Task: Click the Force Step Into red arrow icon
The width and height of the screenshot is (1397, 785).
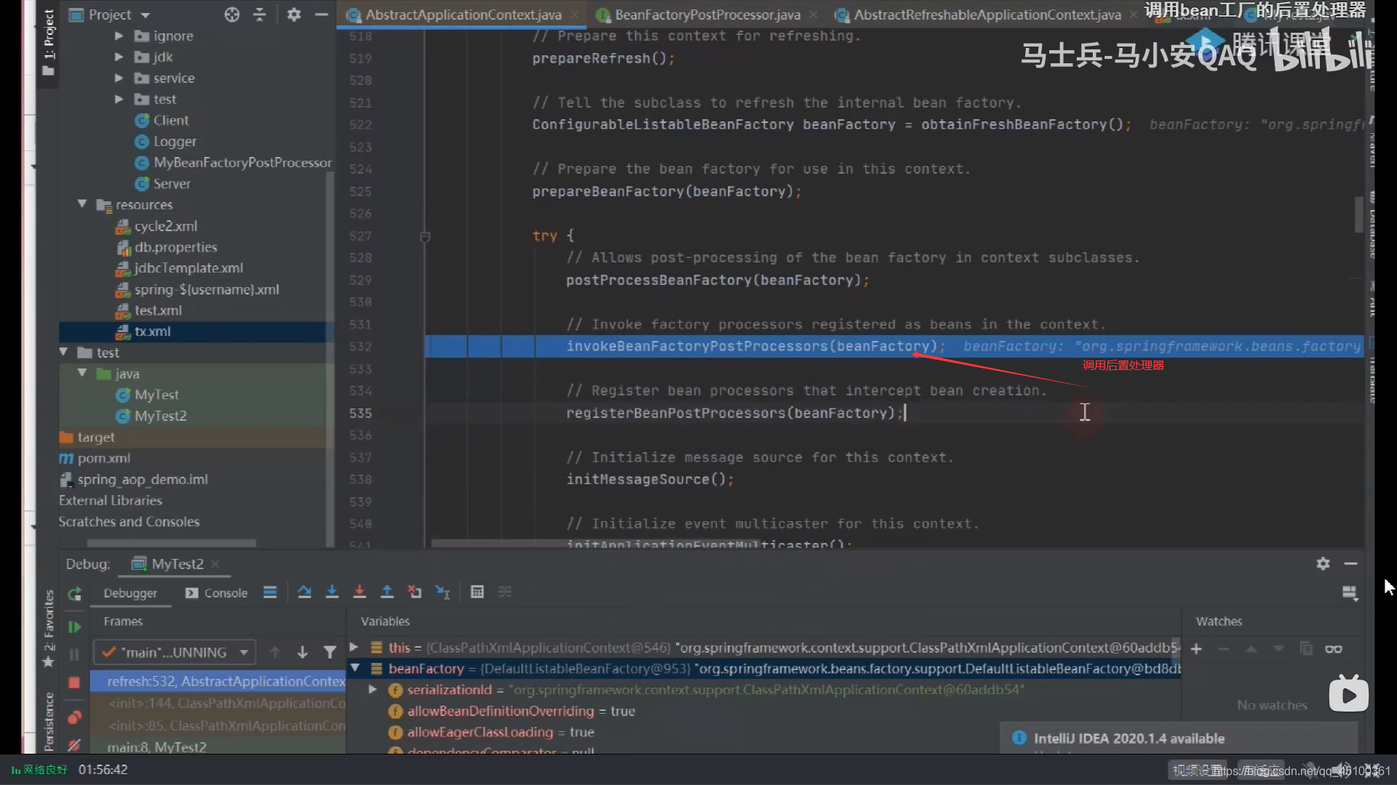Action: pos(359,592)
